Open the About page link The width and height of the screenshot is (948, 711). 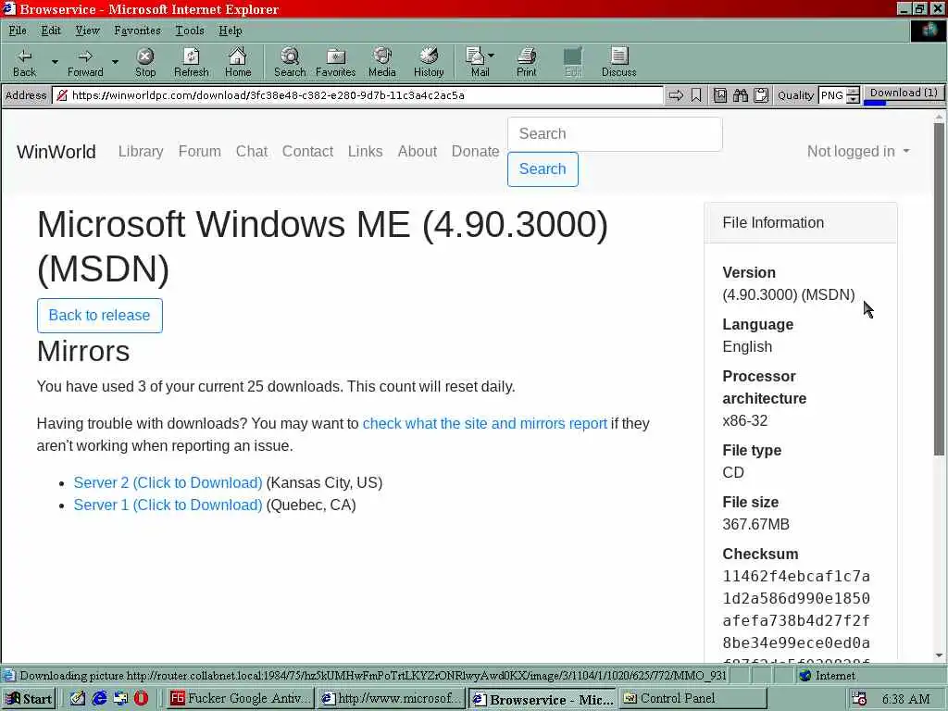(x=418, y=151)
